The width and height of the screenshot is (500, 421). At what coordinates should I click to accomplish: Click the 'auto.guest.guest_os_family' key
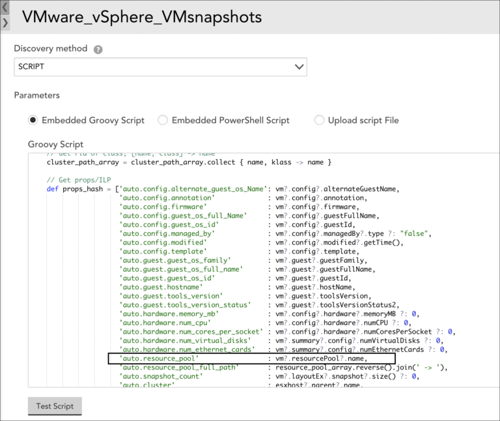tap(175, 261)
